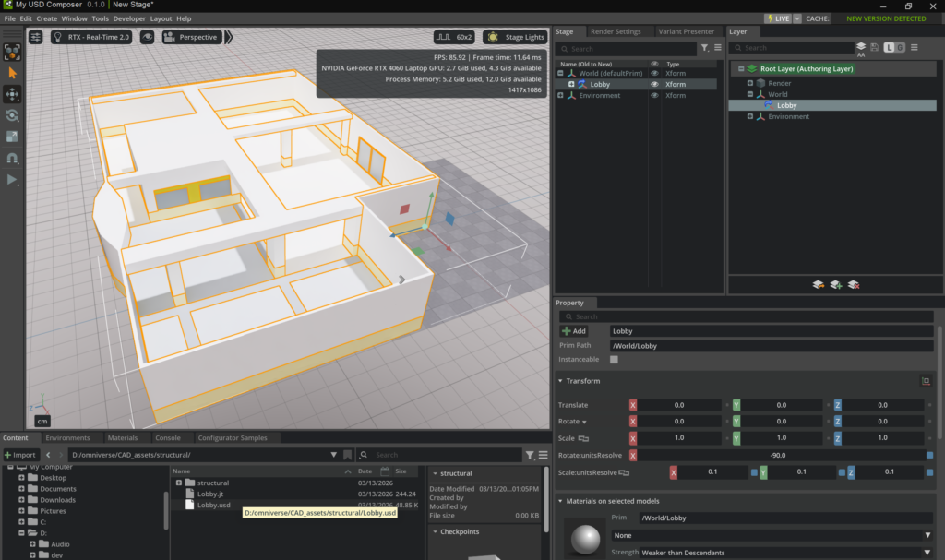Image resolution: width=945 pixels, height=560 pixels.
Task: Toggle the magnet Snap tool
Action: point(12,158)
